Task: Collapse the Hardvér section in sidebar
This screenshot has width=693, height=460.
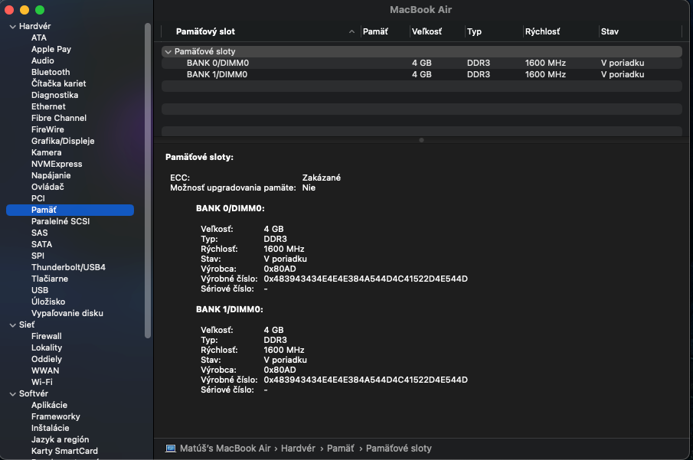Action: [x=12, y=26]
